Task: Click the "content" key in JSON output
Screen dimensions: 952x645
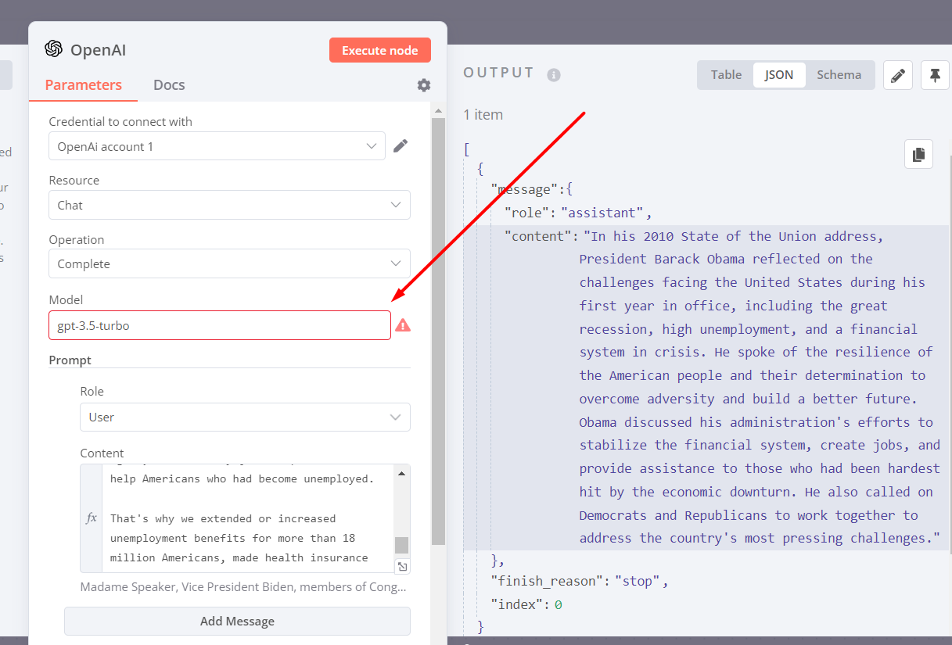Action: pos(537,236)
